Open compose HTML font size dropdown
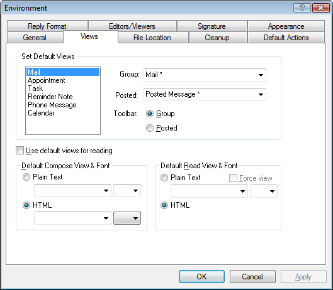The width and height of the screenshot is (333, 290). (127, 218)
